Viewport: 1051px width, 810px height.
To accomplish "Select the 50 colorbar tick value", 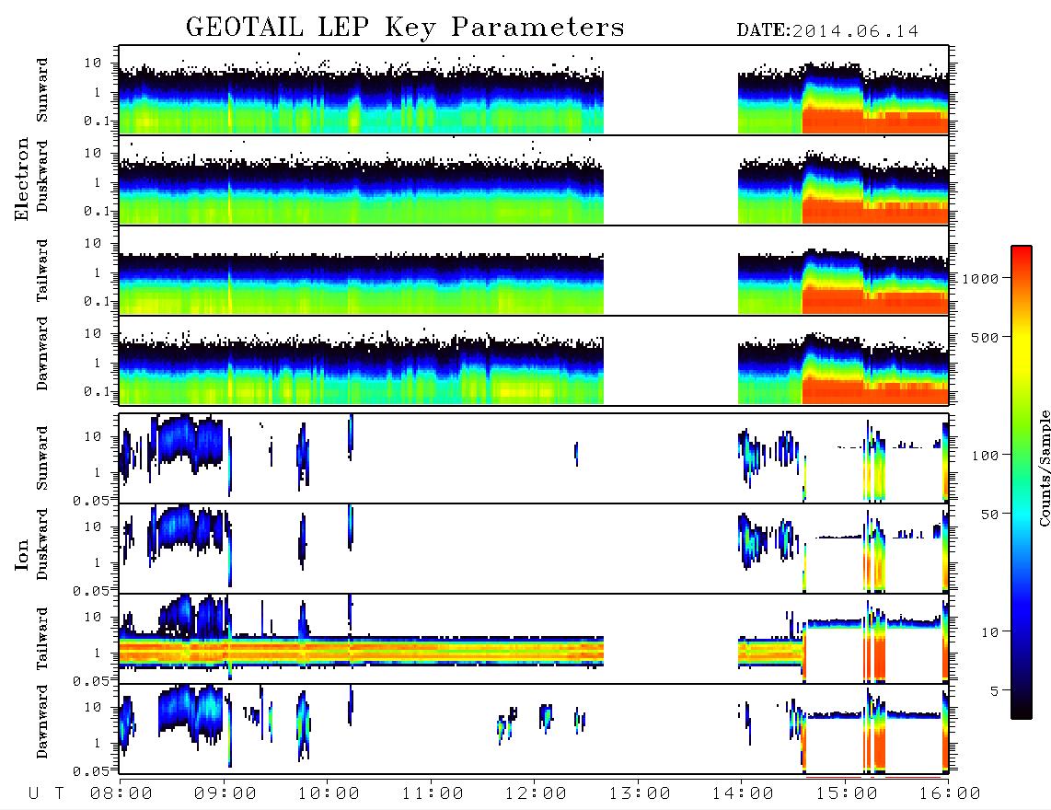I will (x=989, y=515).
